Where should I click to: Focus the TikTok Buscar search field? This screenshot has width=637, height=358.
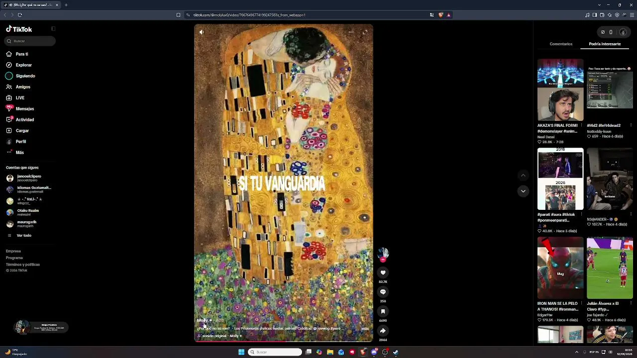31,41
